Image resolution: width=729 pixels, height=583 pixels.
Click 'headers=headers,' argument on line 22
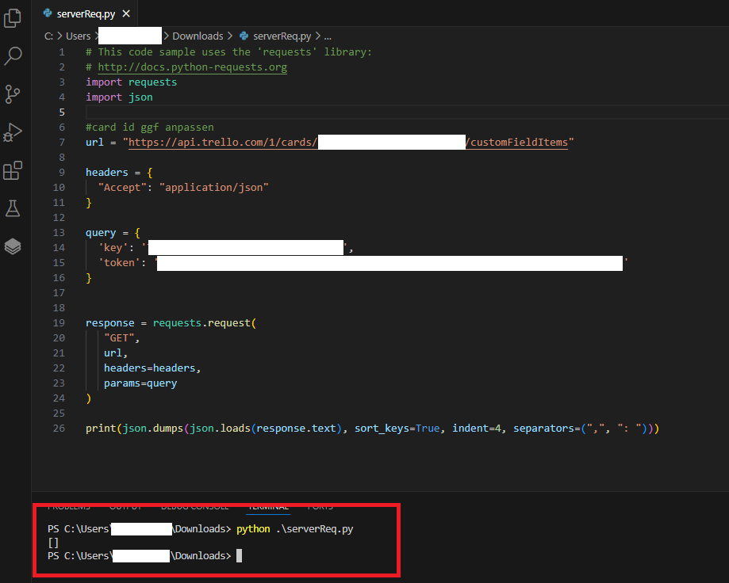[x=152, y=368]
